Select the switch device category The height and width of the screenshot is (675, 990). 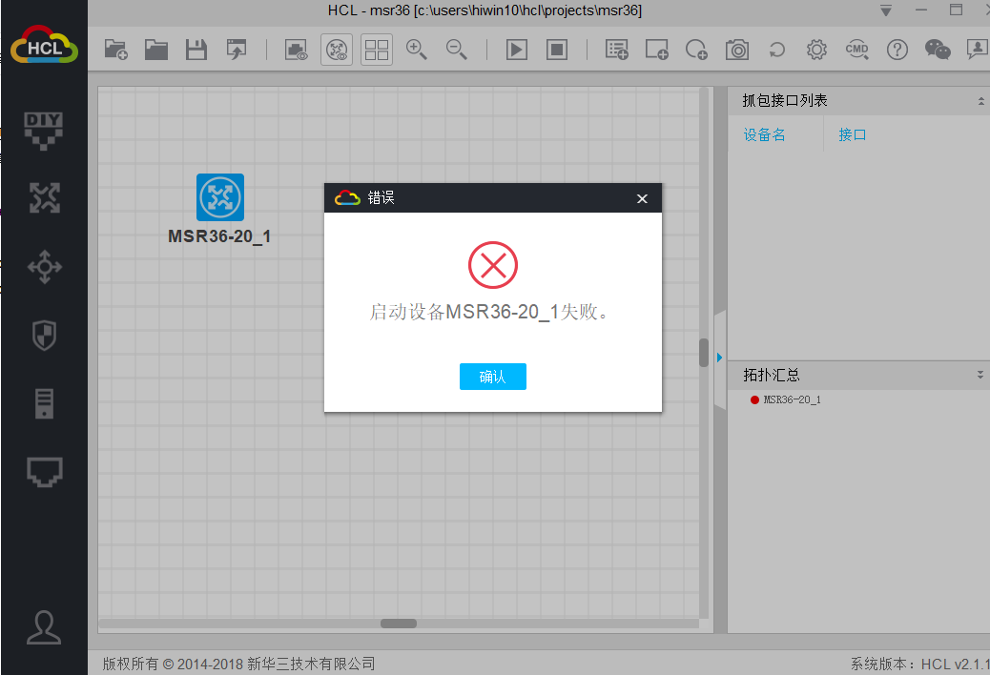(44, 267)
